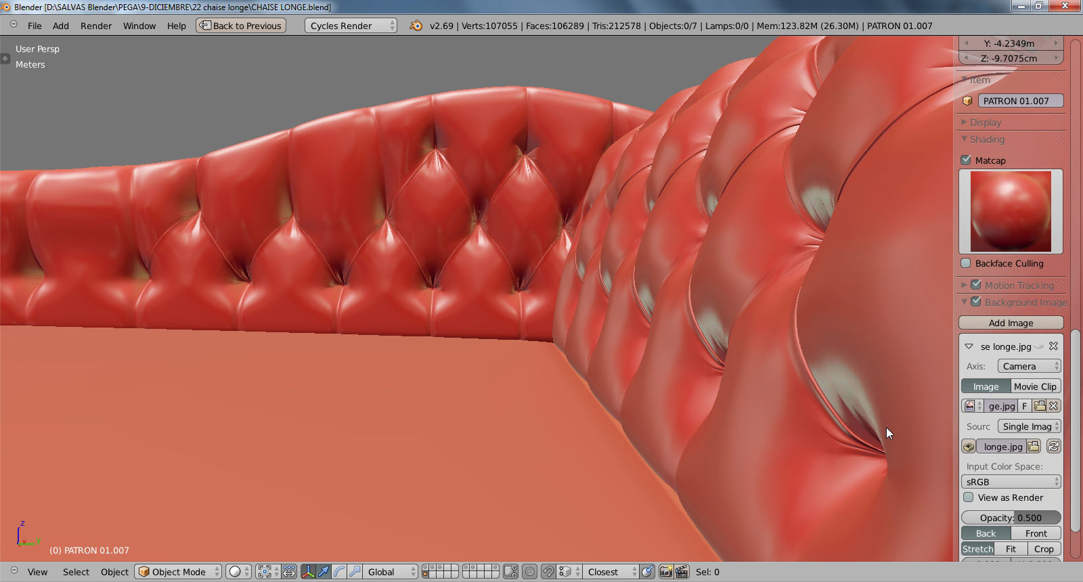Toggle align rotation with snapping target
Screen dimensions: 1083x582
[648, 572]
